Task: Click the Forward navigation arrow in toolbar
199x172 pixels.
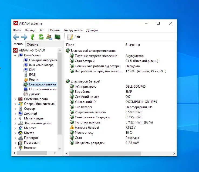Action: (x=24, y=37)
